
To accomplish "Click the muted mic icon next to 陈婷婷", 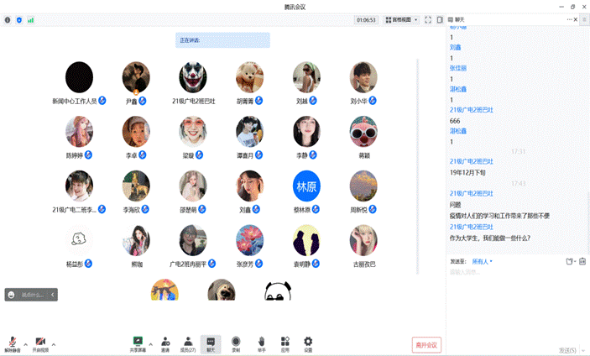I will click(88, 155).
